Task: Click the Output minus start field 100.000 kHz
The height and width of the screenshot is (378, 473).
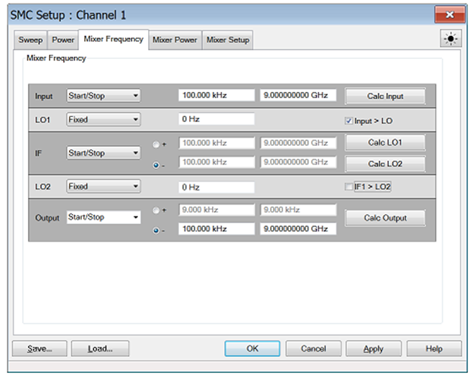Action: coord(216,229)
